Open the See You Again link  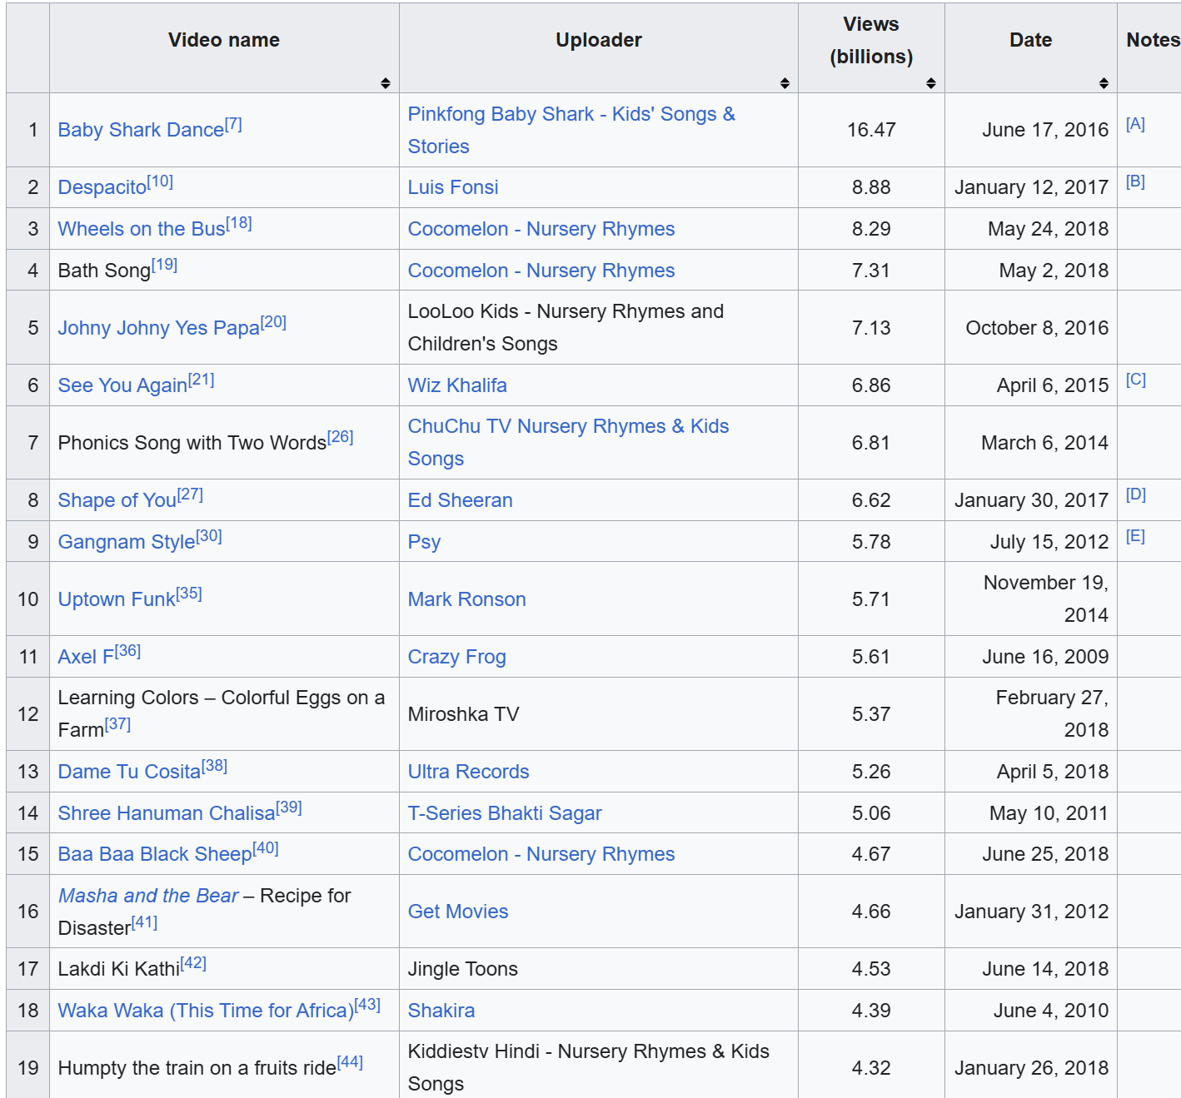pyautogui.click(x=122, y=385)
